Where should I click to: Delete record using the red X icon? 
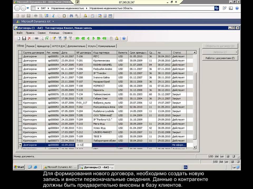point(29,38)
